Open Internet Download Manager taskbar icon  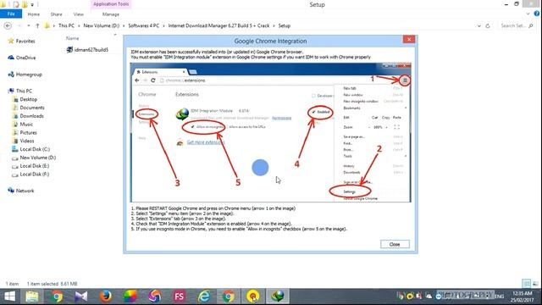[x=277, y=297]
